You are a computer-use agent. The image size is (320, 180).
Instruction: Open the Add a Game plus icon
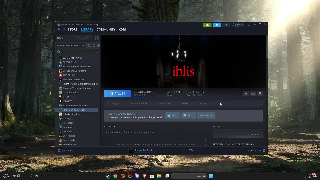(59, 151)
